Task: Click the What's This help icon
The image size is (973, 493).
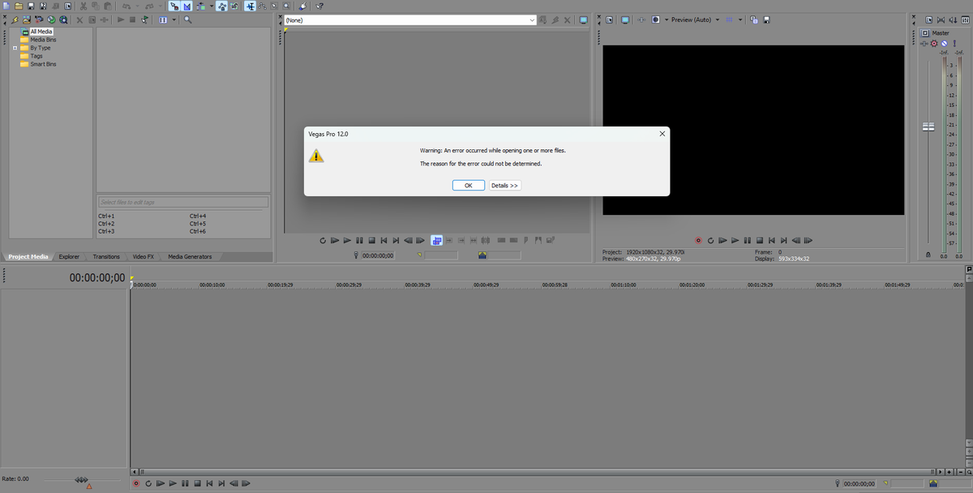Action: tap(320, 6)
